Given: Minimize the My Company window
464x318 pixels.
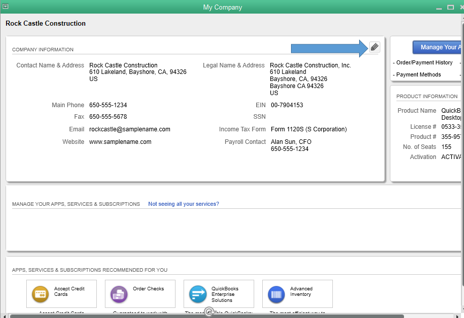Looking at the screenshot, I should click(439, 8).
